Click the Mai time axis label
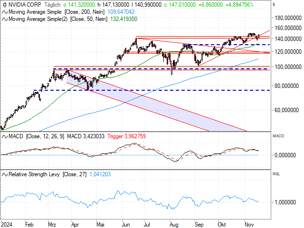The height and width of the screenshot is (228, 304). click(x=100, y=225)
